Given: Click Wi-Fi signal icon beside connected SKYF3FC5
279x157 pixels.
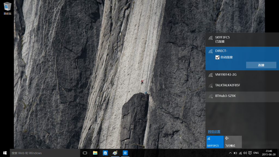Looking at the screenshot, I should (211, 38).
